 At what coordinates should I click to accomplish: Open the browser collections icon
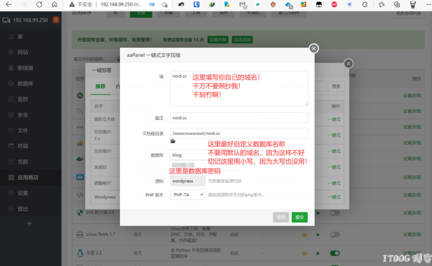(397, 4)
